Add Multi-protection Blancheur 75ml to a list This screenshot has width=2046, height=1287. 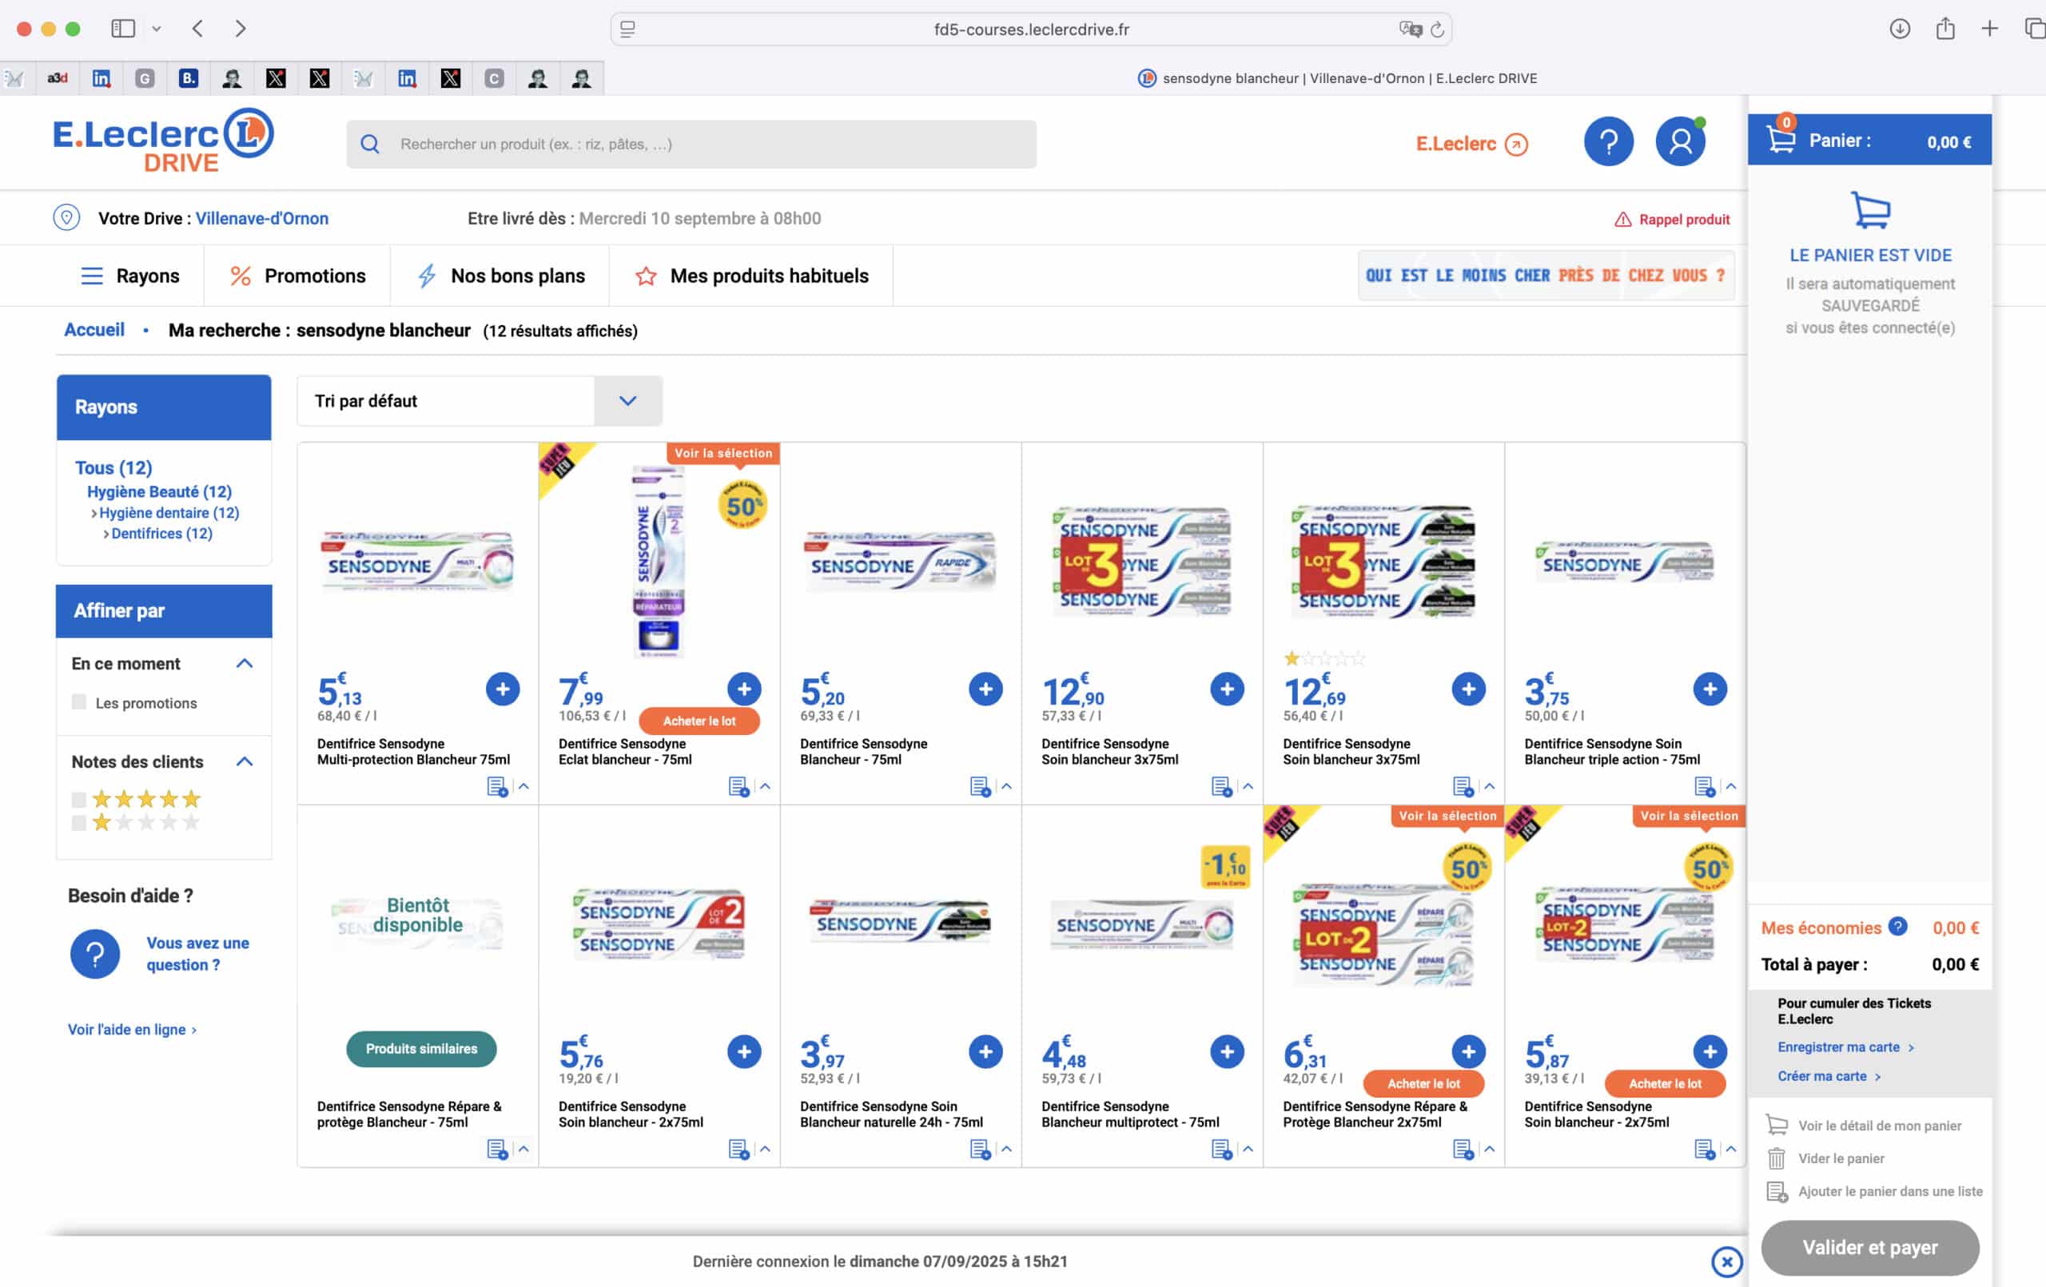coord(497,787)
